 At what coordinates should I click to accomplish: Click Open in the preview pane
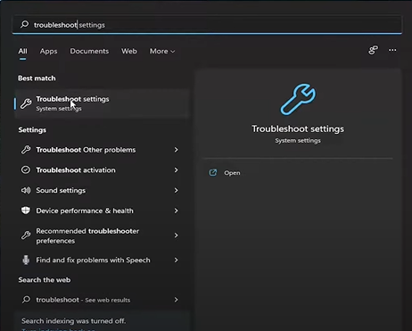pyautogui.click(x=232, y=173)
